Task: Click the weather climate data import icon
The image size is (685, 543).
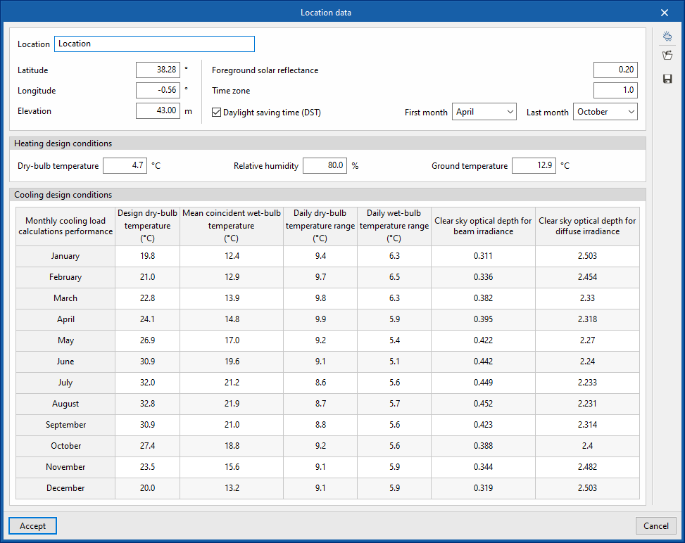Action: click(667, 36)
